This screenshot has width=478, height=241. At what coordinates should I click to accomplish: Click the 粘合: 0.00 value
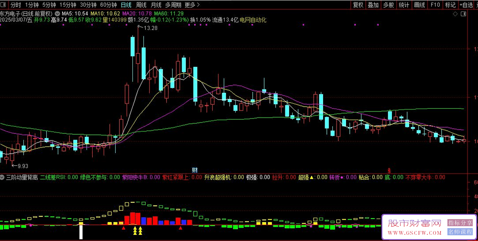coord(370,177)
